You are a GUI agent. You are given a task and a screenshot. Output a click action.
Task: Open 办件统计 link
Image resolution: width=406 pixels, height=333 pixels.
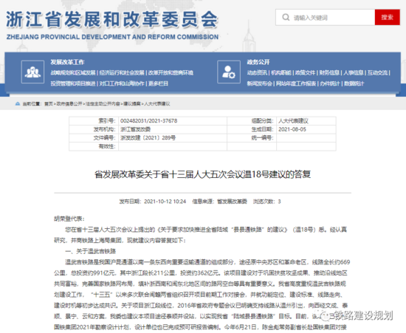coord(330,83)
